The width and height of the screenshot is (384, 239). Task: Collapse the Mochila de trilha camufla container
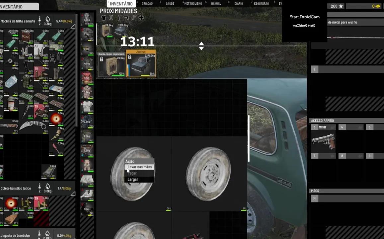coord(73,26)
